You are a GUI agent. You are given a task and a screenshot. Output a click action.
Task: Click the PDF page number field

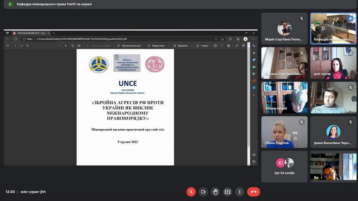[15, 46]
